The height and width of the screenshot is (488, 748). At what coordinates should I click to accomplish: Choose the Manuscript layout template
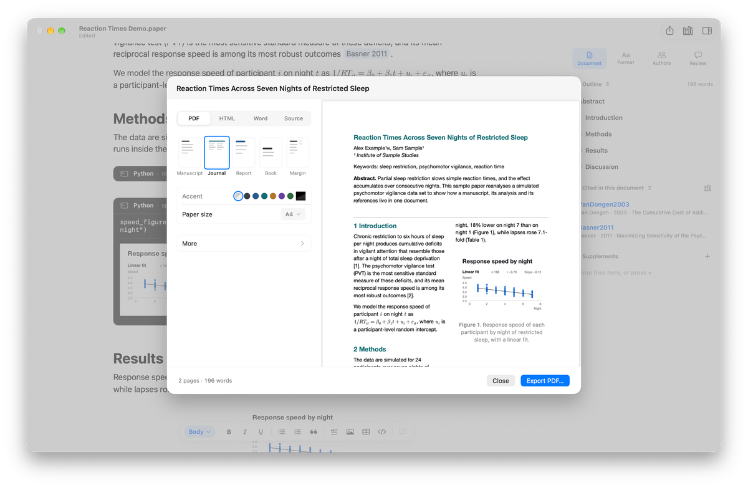[x=189, y=156]
